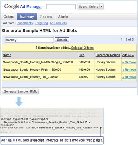
Task: Open the Search Orders dropdown arrow
Action: click(x=101, y=7)
